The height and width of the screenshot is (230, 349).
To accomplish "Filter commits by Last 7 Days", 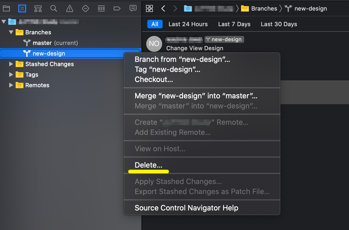I will coord(234,24).
